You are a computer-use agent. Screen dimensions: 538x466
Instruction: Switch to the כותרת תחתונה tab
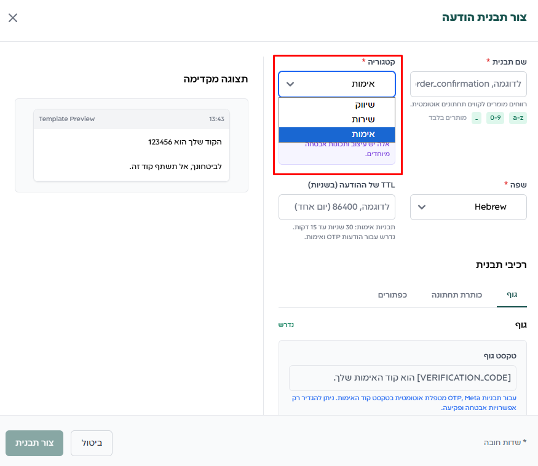pos(456,295)
